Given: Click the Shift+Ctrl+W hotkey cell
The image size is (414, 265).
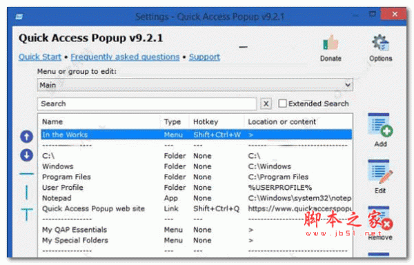Looking at the screenshot, I should click(217, 135).
